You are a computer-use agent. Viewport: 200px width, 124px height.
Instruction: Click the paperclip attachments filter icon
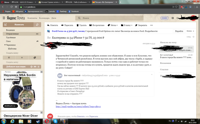coord(35,57)
